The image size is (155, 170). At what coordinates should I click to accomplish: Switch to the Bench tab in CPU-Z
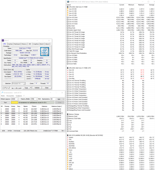pyautogui.click(x=42, y=44)
